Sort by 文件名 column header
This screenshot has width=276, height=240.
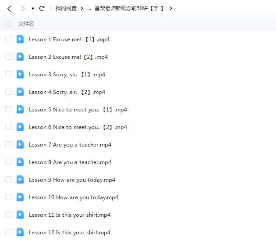point(26,24)
